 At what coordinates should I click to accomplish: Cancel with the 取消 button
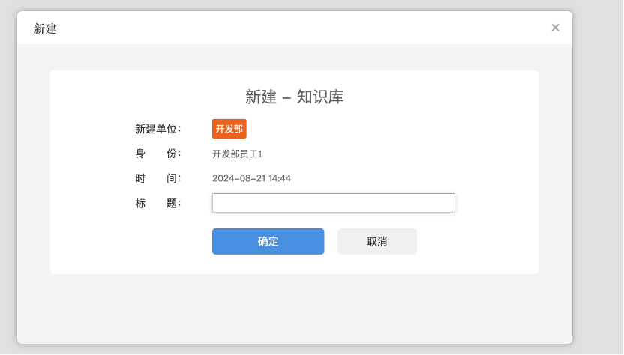click(x=376, y=241)
